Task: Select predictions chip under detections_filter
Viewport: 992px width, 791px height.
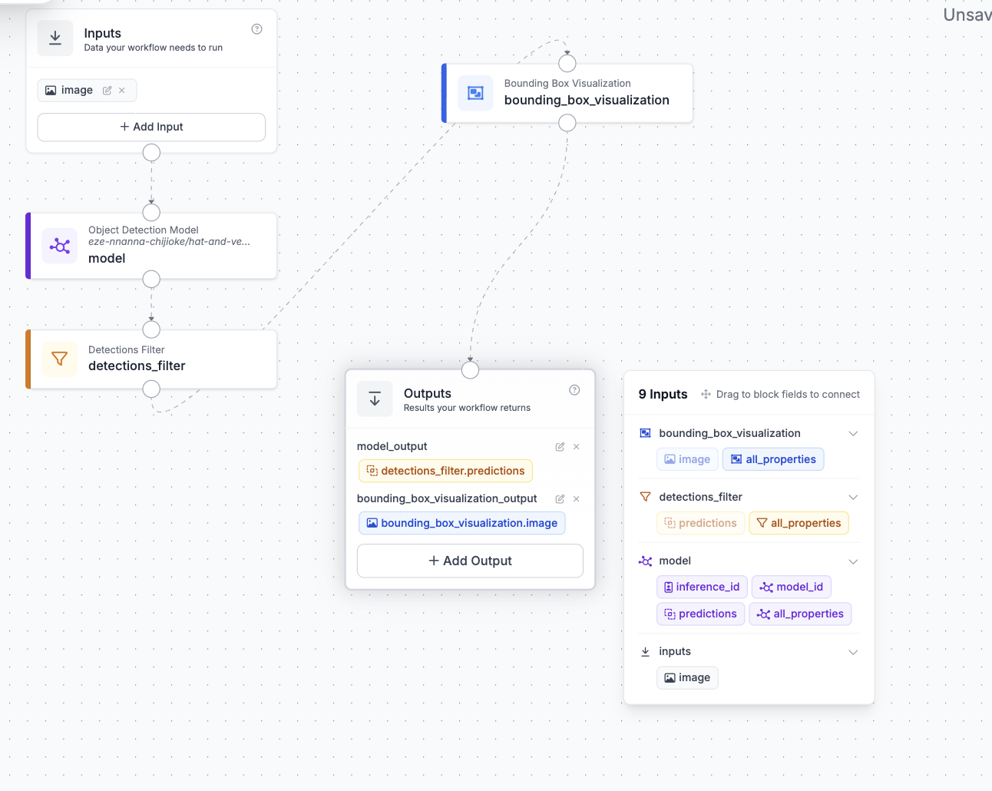Action: [x=700, y=523]
